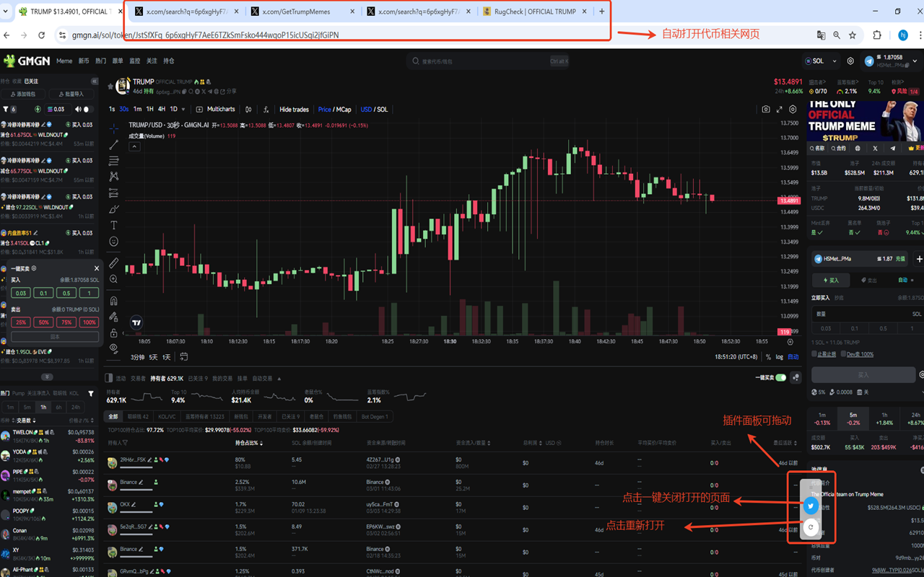
Task: Open a new browser tab
Action: (602, 12)
